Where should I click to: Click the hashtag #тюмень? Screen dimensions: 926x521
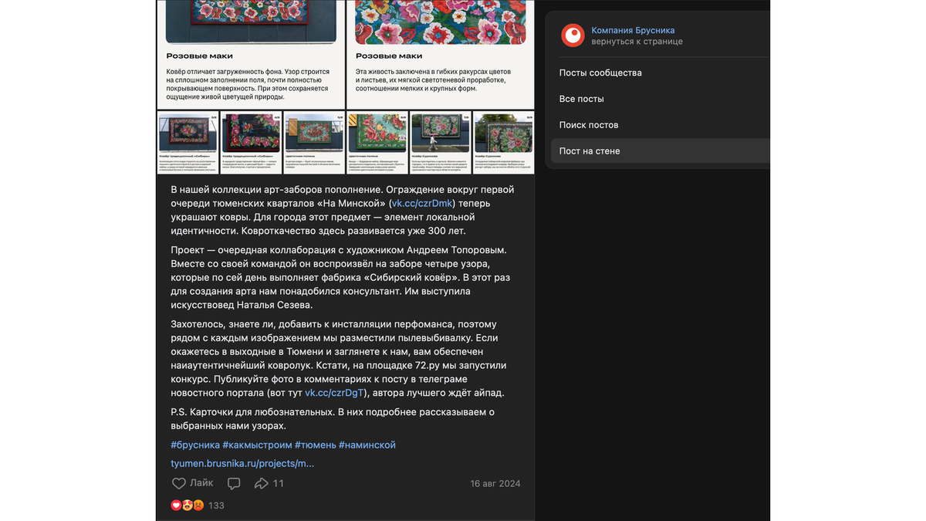(316, 445)
